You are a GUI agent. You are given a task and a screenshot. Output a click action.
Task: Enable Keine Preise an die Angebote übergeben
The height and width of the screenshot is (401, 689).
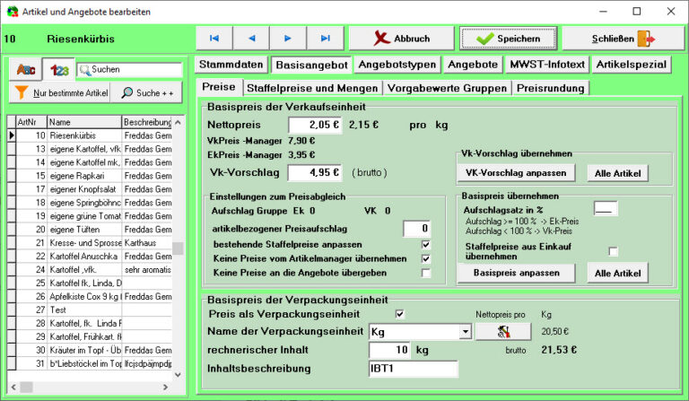tap(425, 273)
